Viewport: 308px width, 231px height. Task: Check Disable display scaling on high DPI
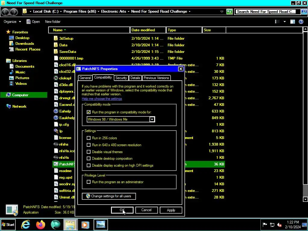point(89,165)
